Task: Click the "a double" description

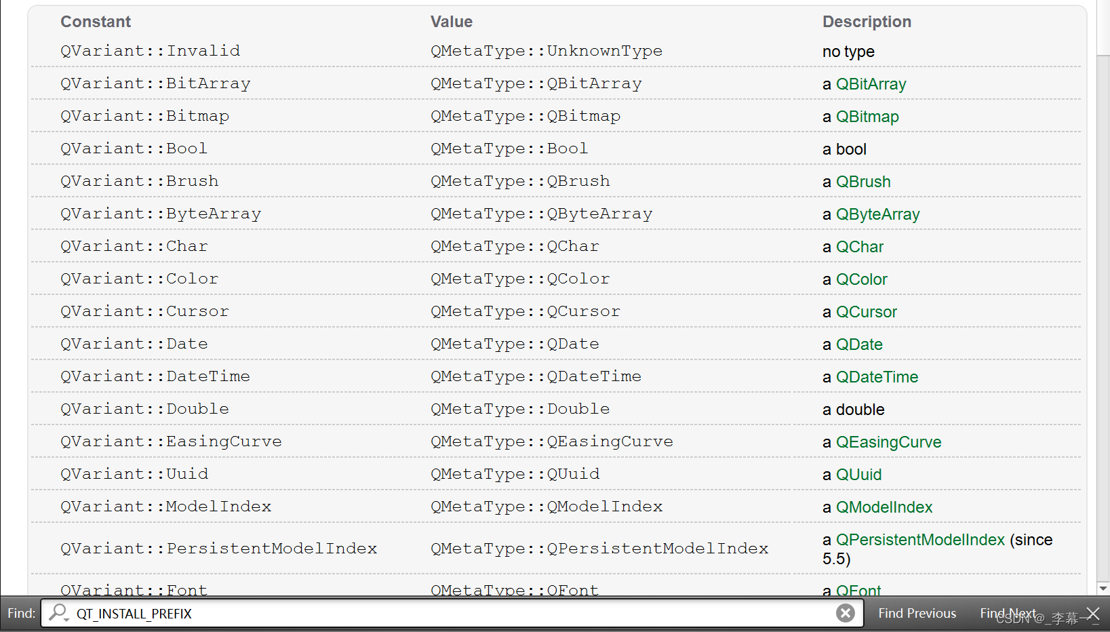Action: point(853,410)
